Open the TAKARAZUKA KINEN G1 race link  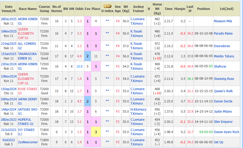click(x=27, y=56)
